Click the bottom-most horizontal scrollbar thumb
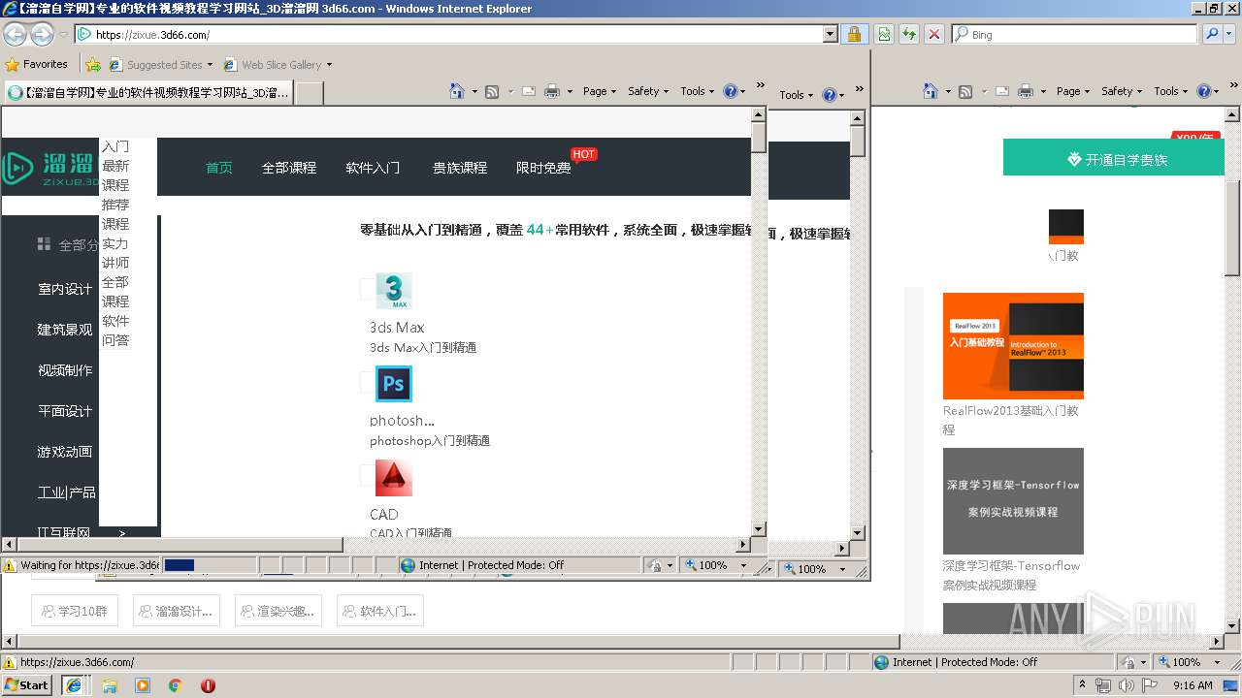Image resolution: width=1242 pixels, height=698 pixels. [x=458, y=642]
